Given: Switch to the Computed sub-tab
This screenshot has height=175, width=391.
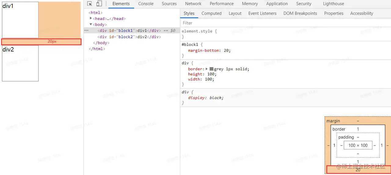Looking at the screenshot, I should tap(211, 13).
